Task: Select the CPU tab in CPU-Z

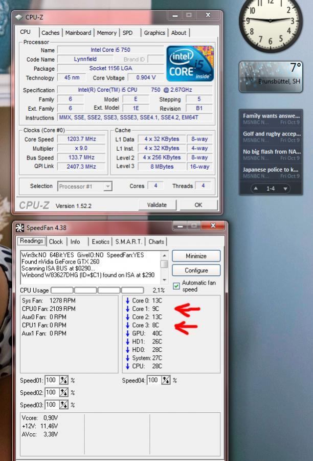Action: (26, 32)
